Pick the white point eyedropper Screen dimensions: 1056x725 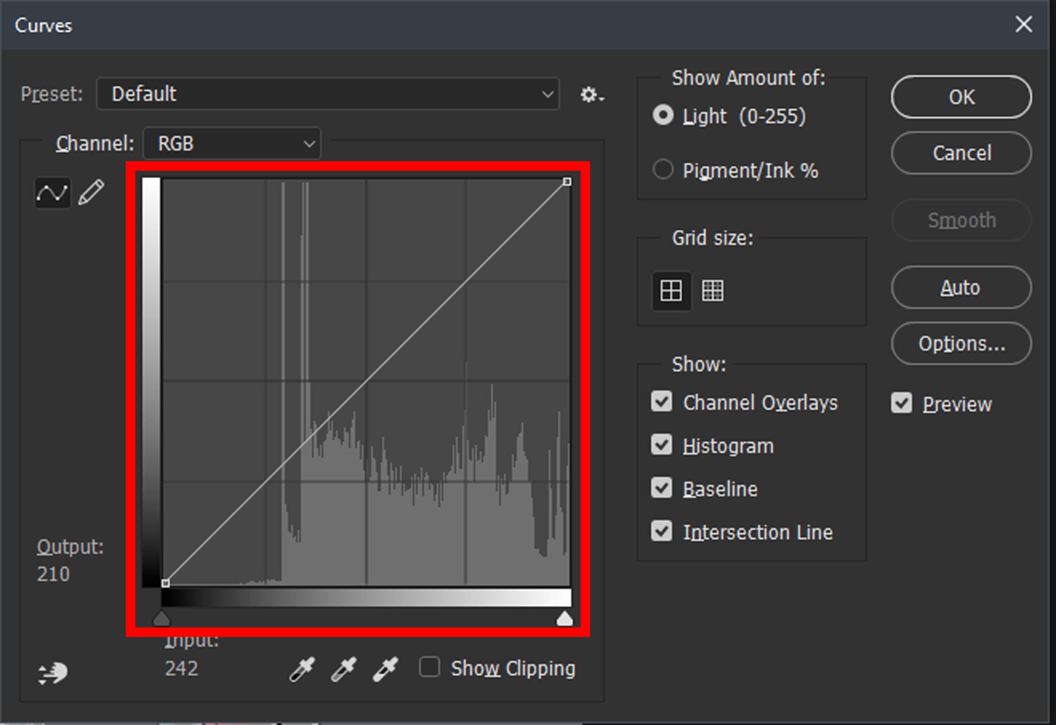(385, 669)
